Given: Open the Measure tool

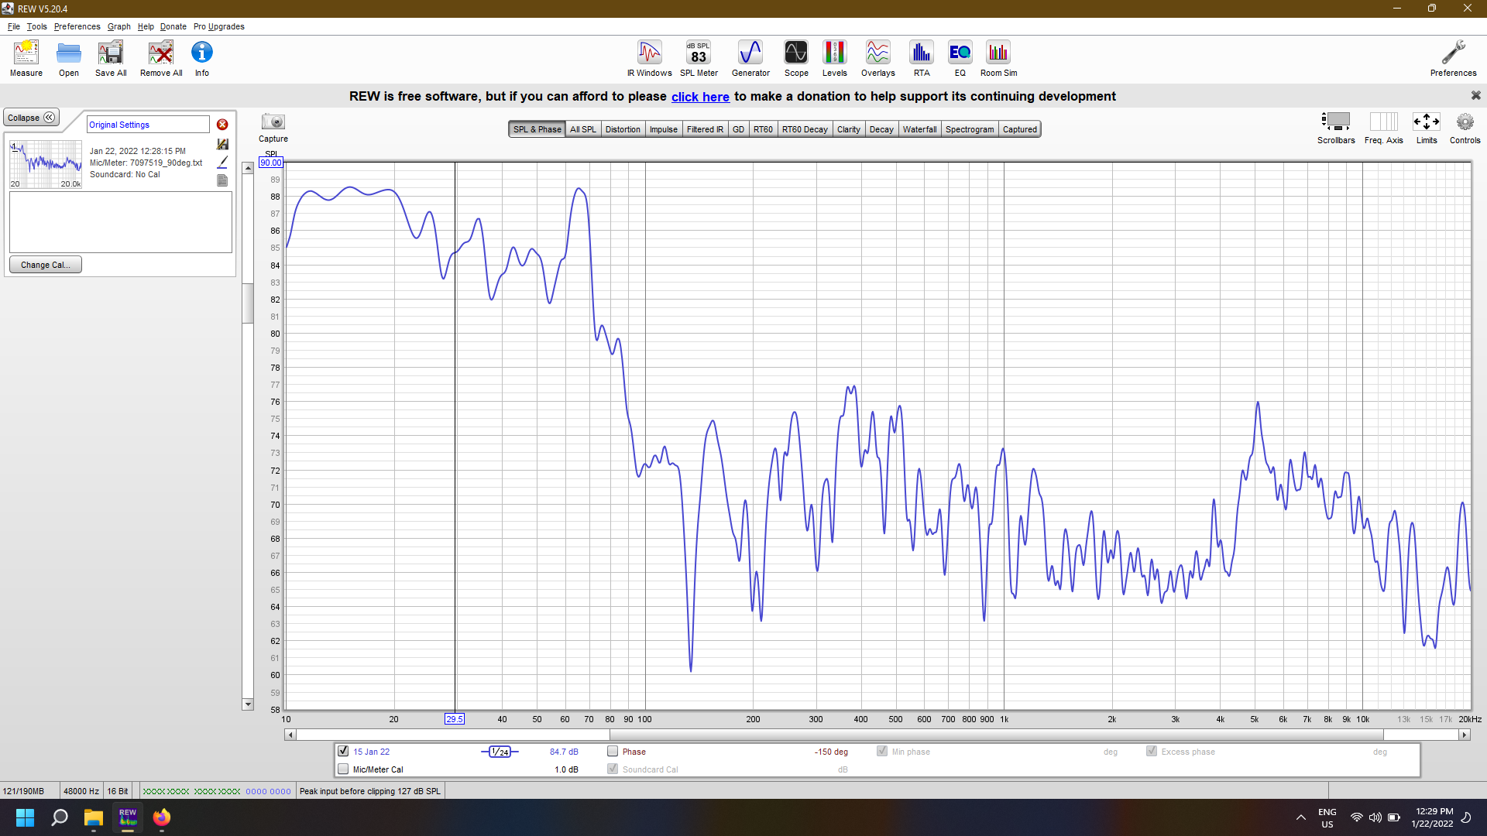Looking at the screenshot, I should click(26, 59).
